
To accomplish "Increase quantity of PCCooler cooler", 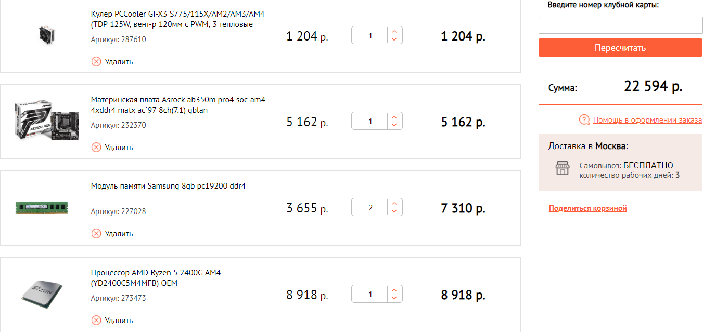I will click(x=394, y=32).
